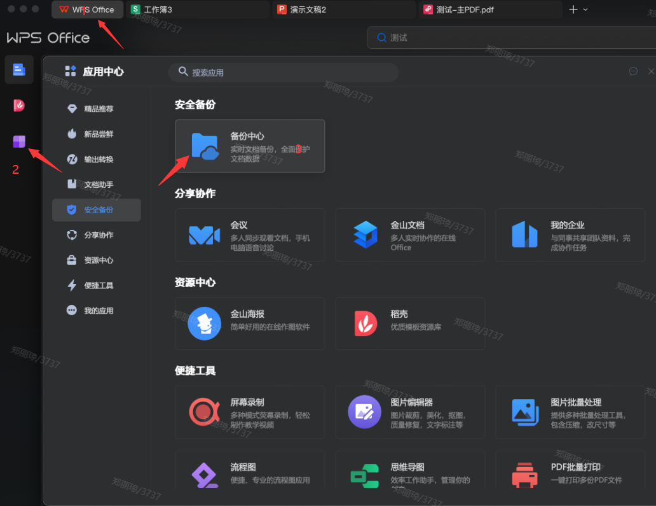This screenshot has height=506, width=656.
Task: Click the magnifier icon in 搜索应用 box
Action: [183, 72]
